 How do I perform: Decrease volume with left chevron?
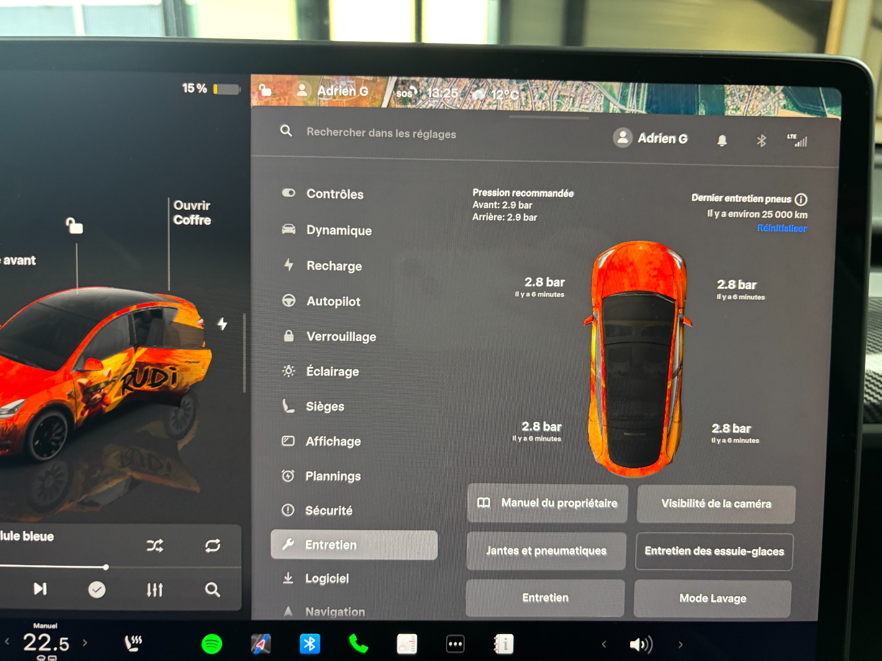click(604, 644)
